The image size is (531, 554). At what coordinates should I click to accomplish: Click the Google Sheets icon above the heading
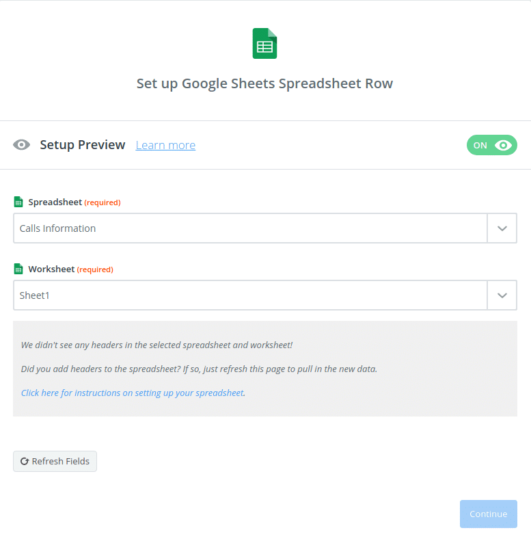[x=264, y=42]
